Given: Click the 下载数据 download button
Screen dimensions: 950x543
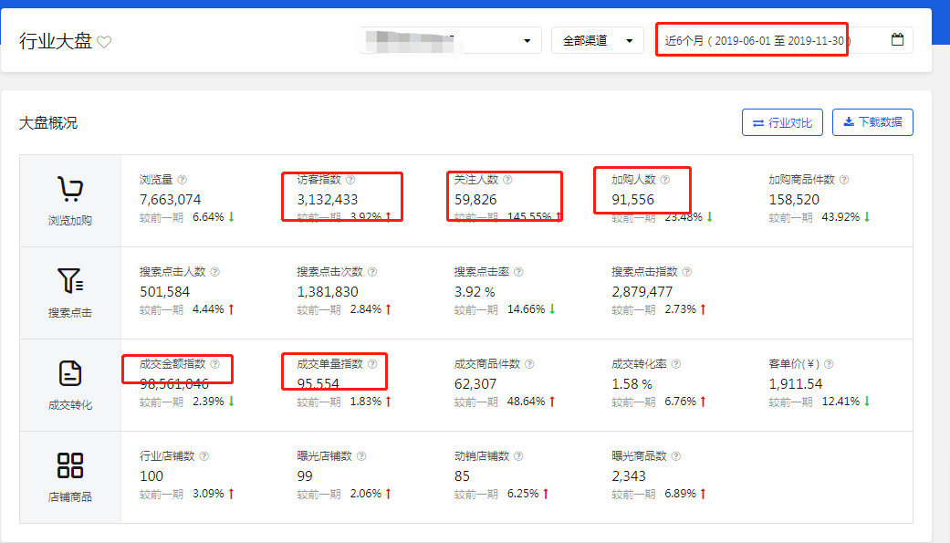Looking at the screenshot, I should [872, 122].
